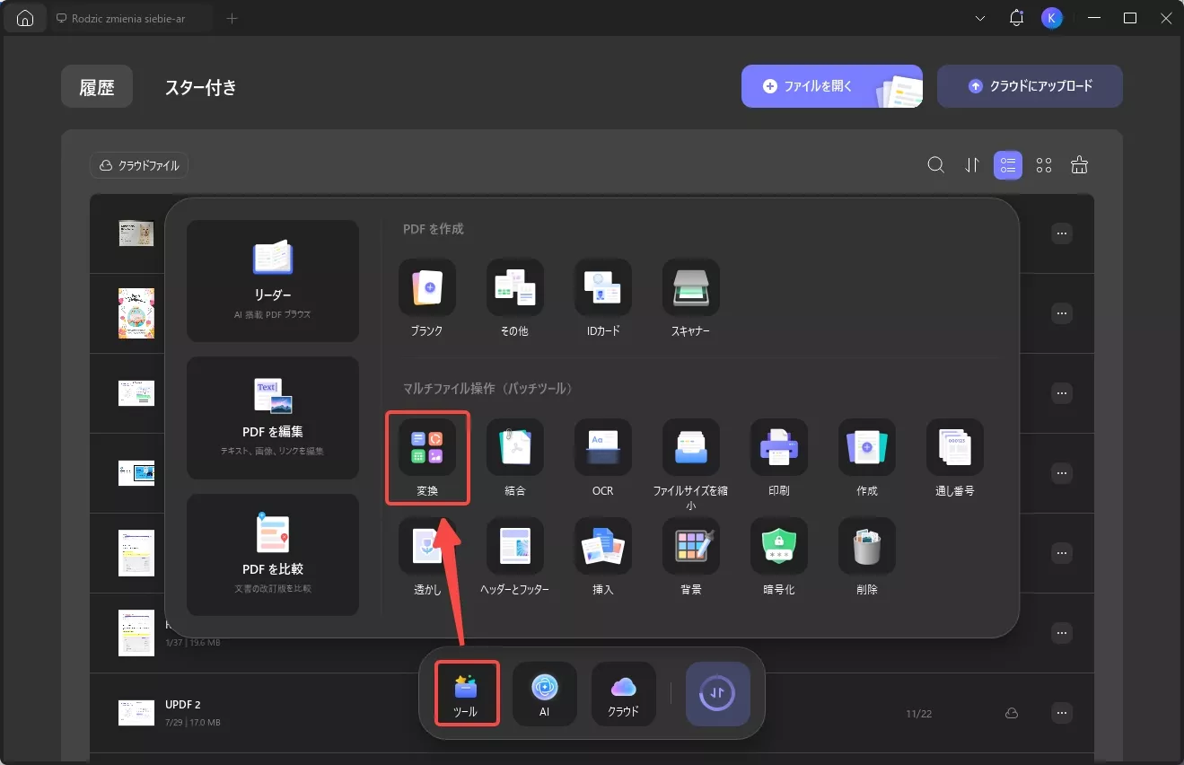
Task: Switch the file list to grid view
Action: 1044,165
